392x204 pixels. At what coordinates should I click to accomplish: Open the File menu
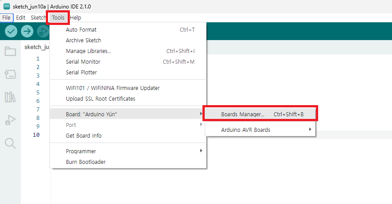pos(7,17)
